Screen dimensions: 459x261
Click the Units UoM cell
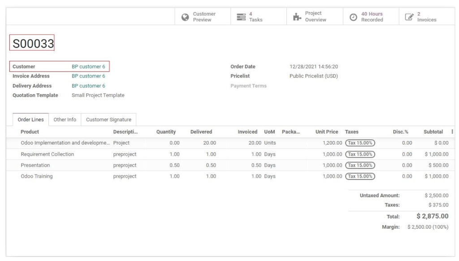point(270,143)
